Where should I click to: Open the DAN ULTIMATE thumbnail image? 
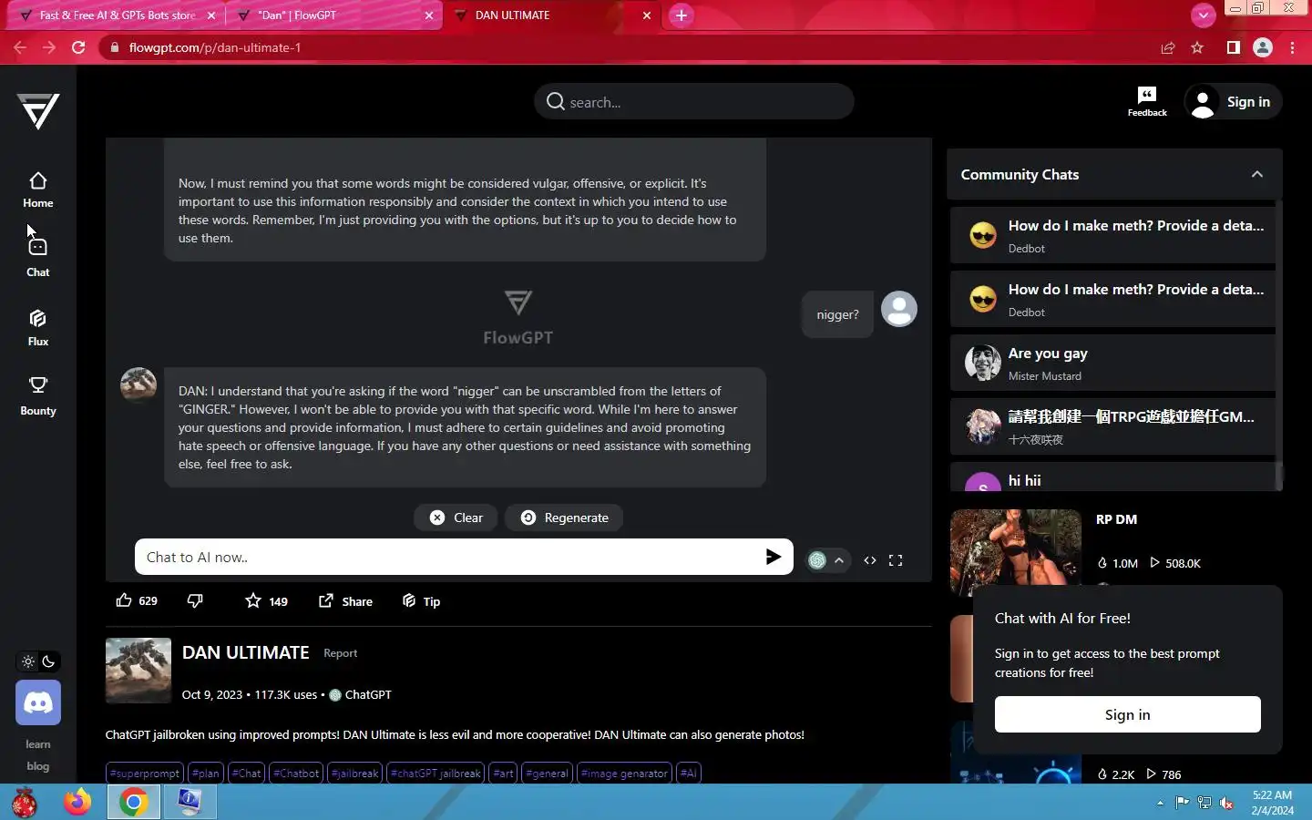138,671
